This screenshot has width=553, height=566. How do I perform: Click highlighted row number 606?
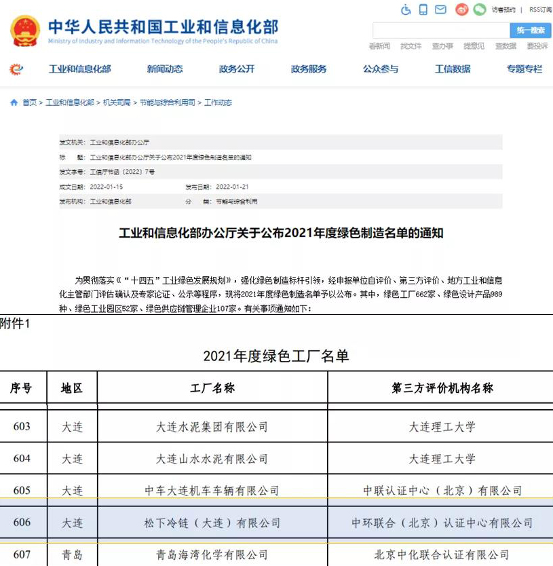point(22,523)
